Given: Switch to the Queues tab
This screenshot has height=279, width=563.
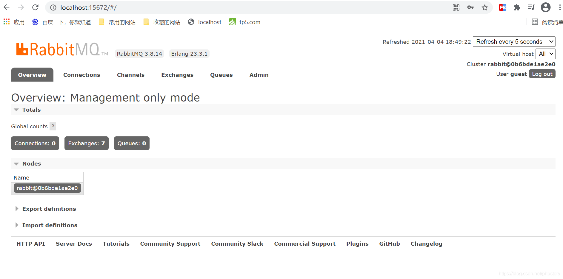Looking at the screenshot, I should coord(221,75).
